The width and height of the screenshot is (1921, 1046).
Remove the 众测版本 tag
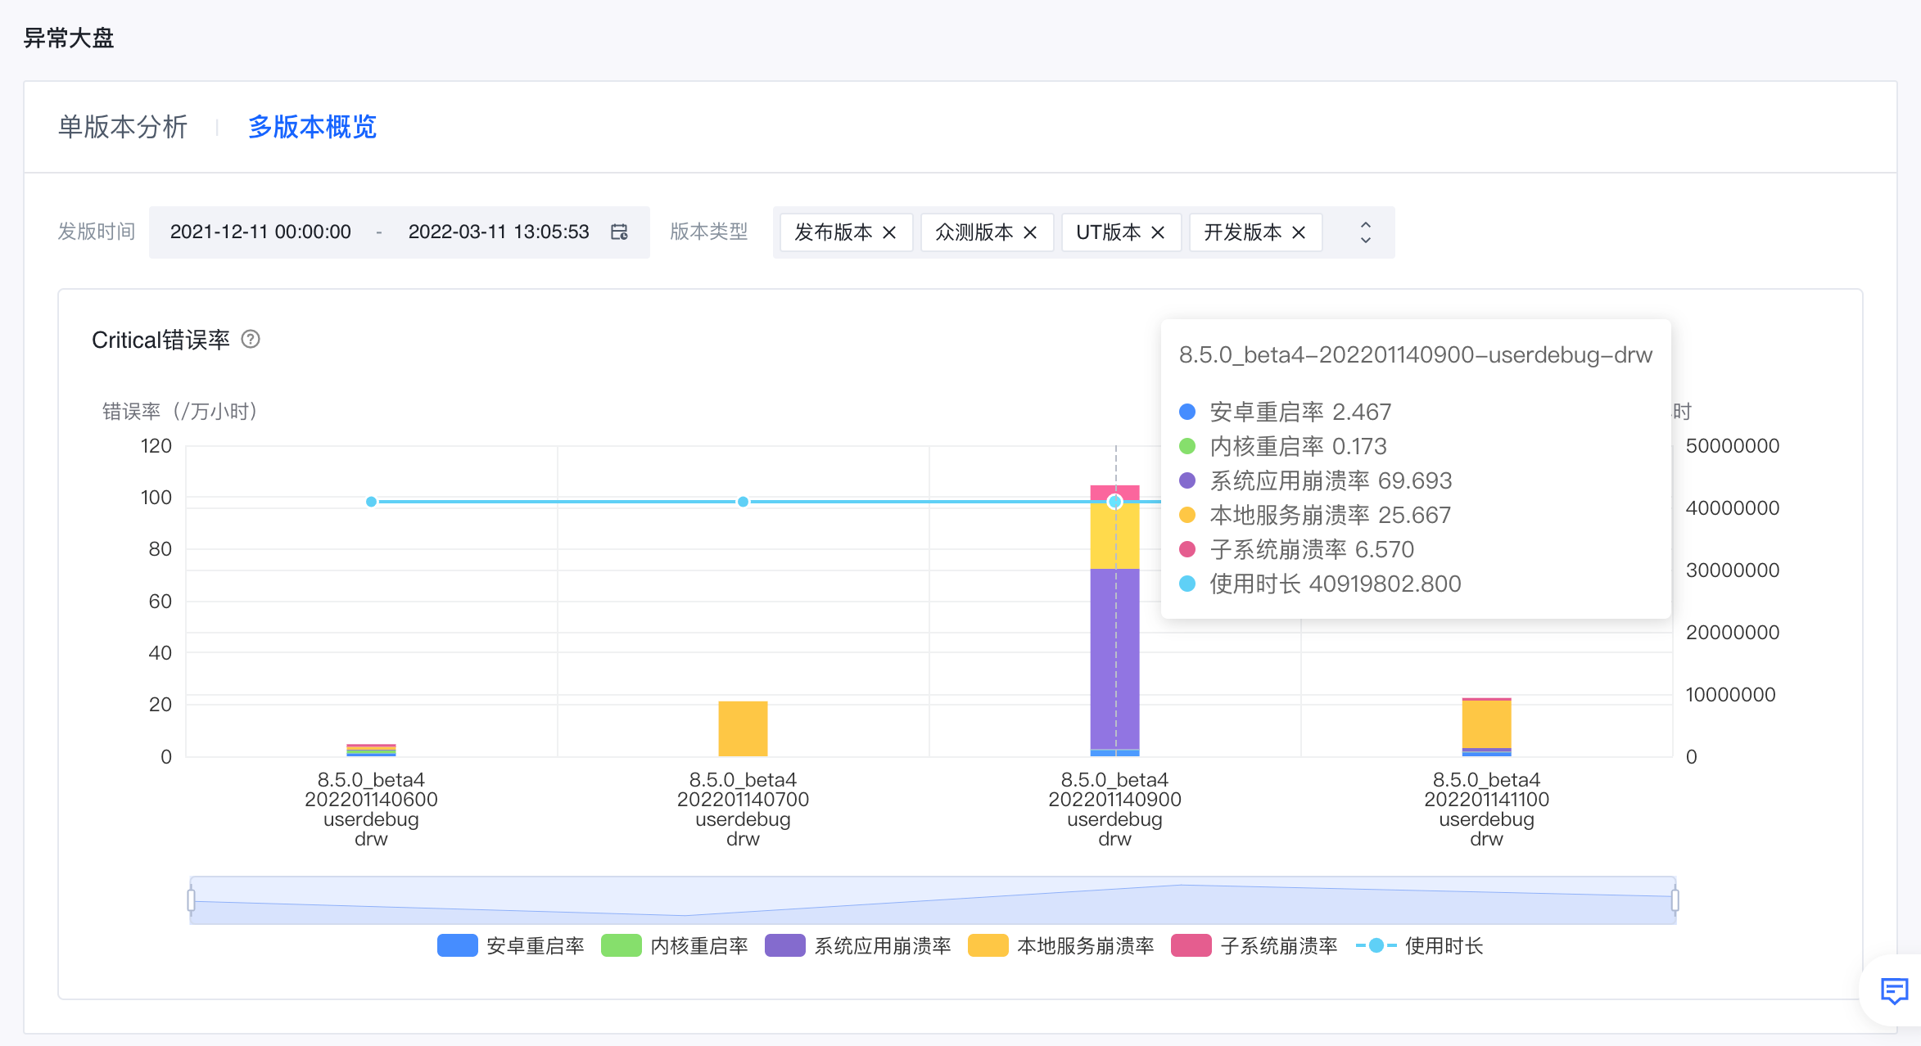(x=1030, y=232)
